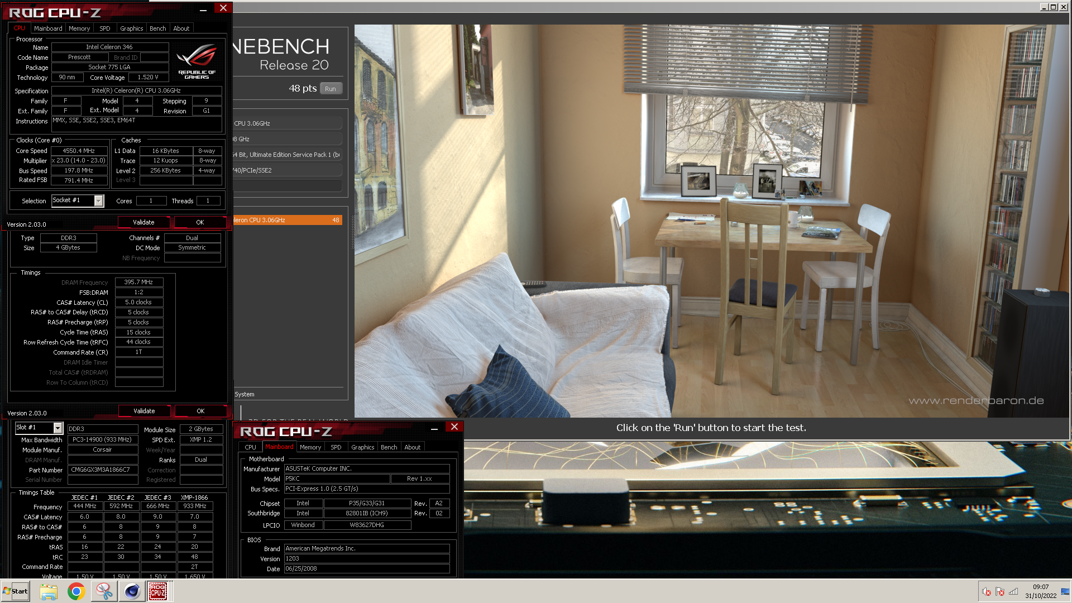Click the Republic of Gamers logo in CPU-Z
The width and height of the screenshot is (1072, 603).
tap(197, 61)
